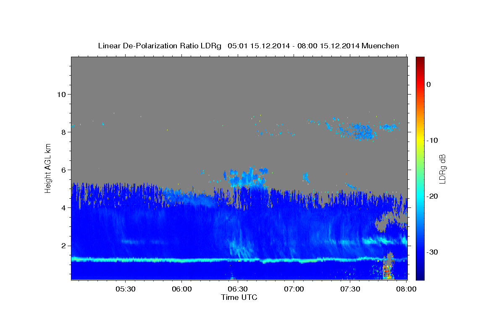504x336 pixels.
Task: Click the dark red top of colorbar
Action: [420, 61]
